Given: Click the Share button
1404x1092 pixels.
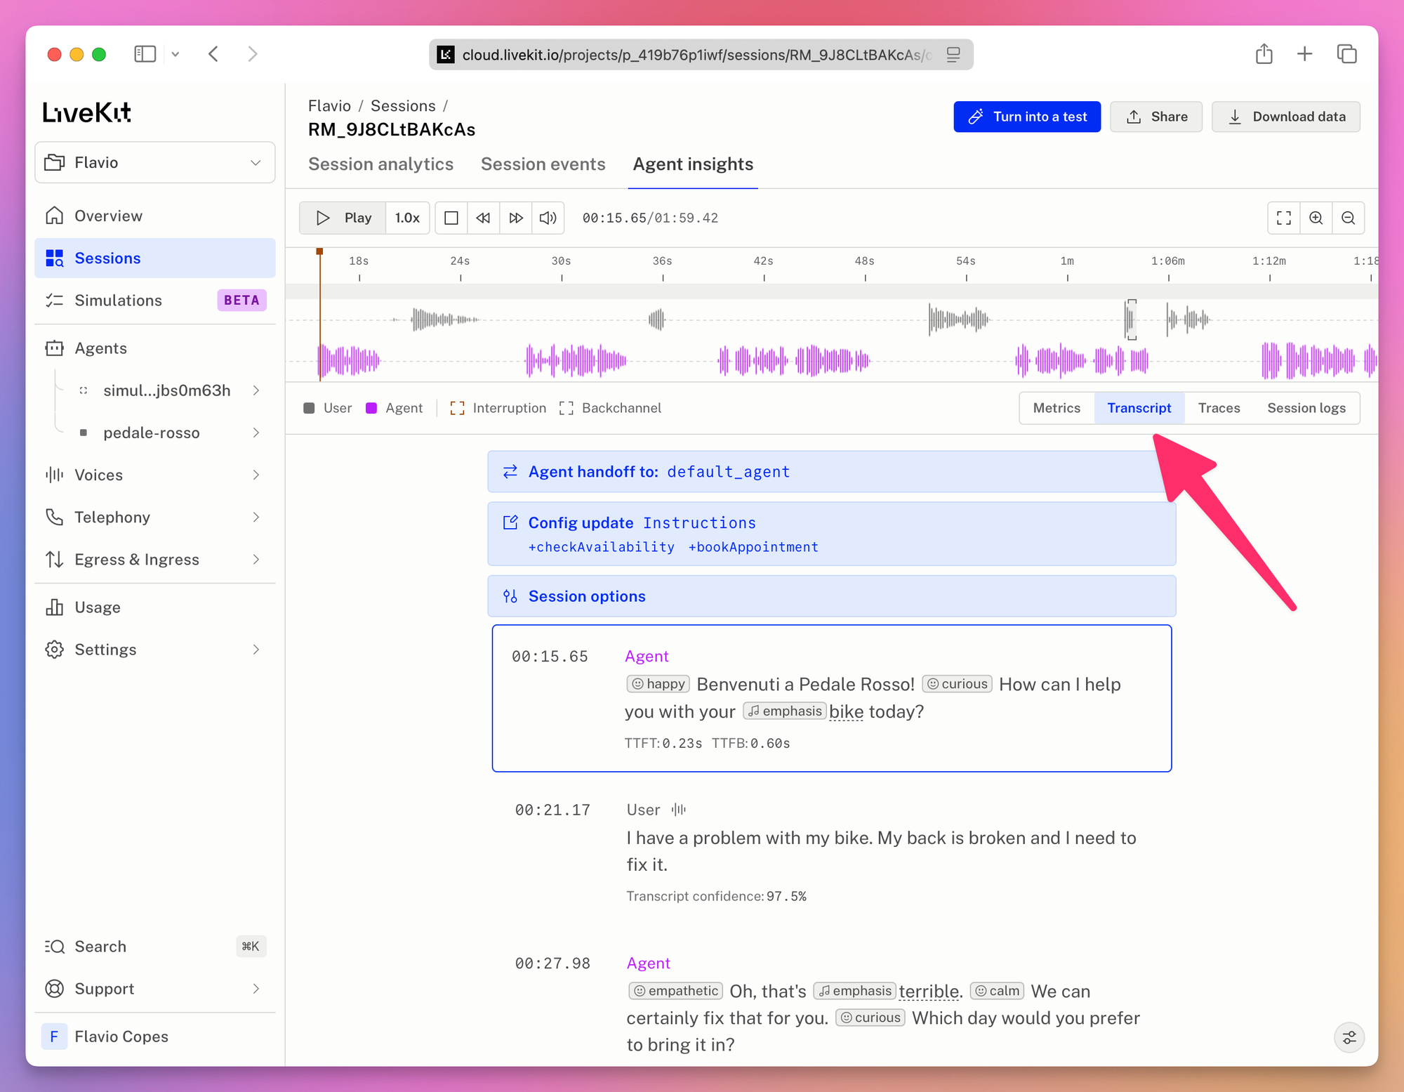Looking at the screenshot, I should tap(1156, 117).
